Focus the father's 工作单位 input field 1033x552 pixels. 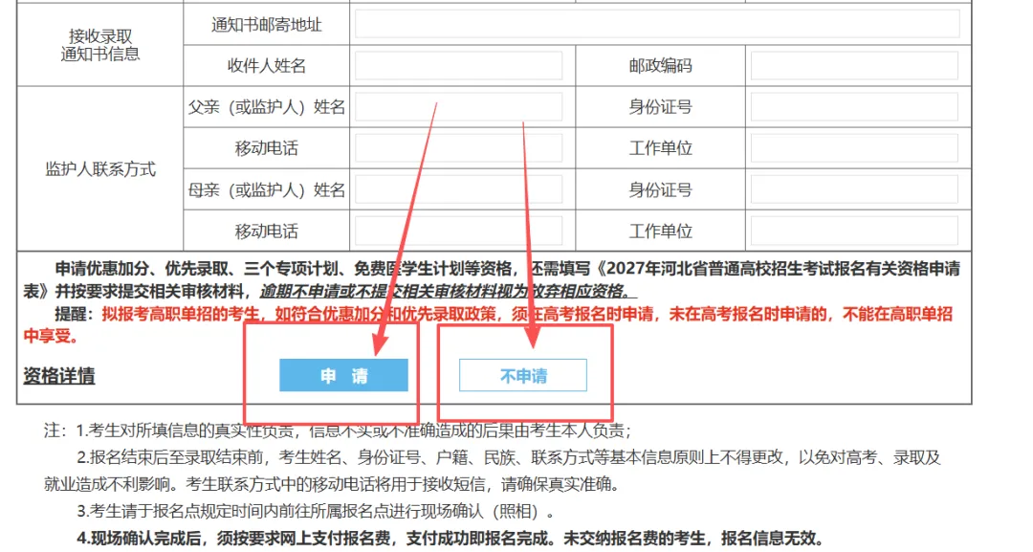pos(854,148)
